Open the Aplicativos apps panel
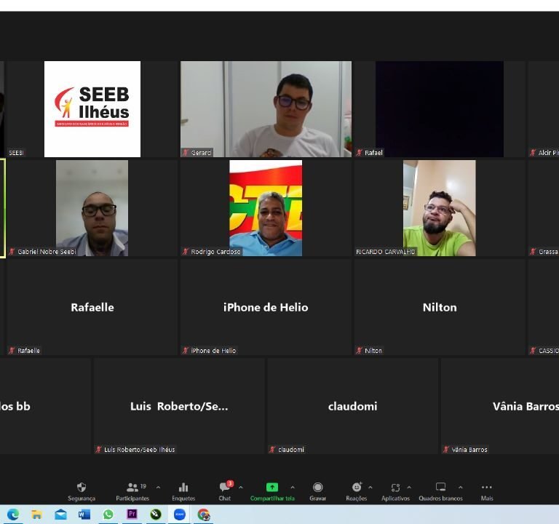Image resolution: width=559 pixels, height=524 pixels. [395, 491]
